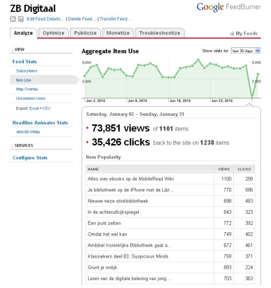Image resolution: width=271 pixels, height=288 pixels.
Task: Click row Een punt zetten
Action: (170, 223)
